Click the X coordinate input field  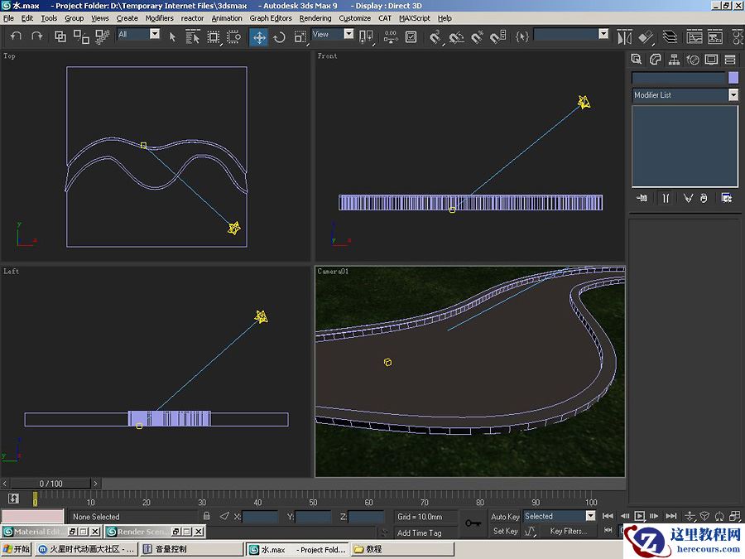[260, 517]
